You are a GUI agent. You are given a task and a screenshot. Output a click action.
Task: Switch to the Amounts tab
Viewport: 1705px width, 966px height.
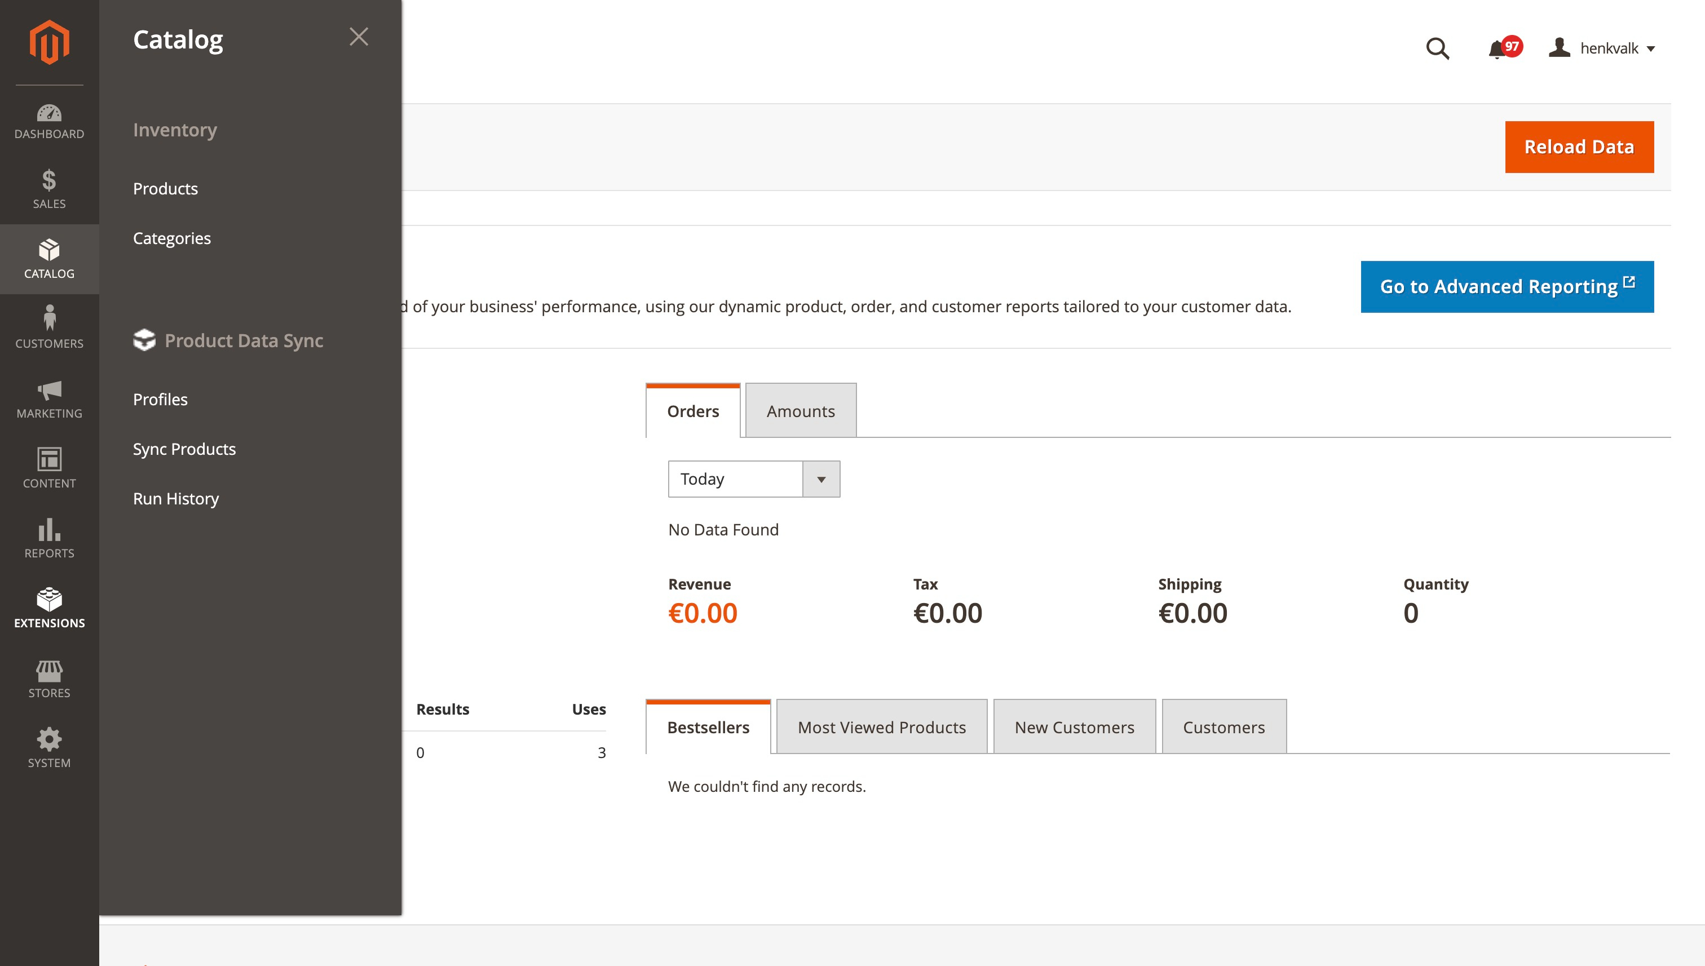tap(801, 411)
